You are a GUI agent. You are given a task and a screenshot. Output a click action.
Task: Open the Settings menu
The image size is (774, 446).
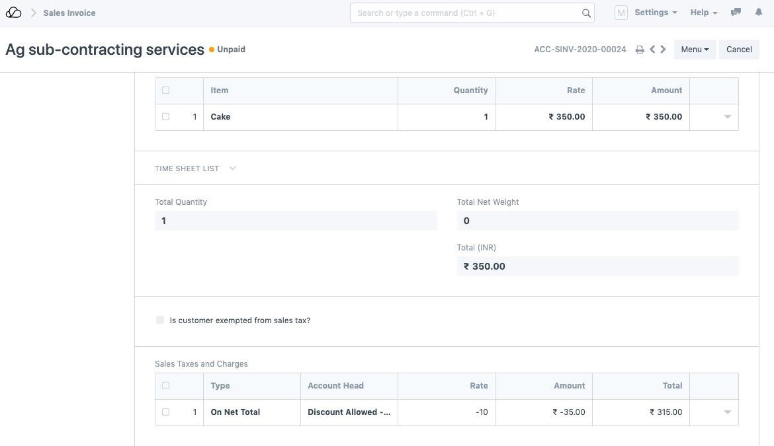[x=655, y=13]
